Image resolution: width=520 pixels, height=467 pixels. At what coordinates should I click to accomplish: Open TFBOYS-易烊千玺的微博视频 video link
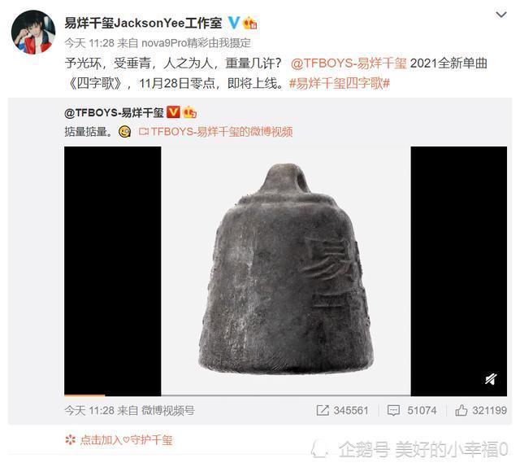pos(215,132)
